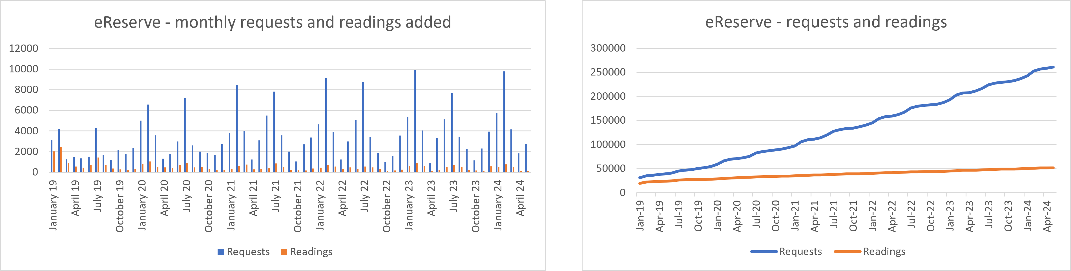Screen dimensions: 1071x271
Task: Click the 150000 y-axis label
Action: click(608, 121)
